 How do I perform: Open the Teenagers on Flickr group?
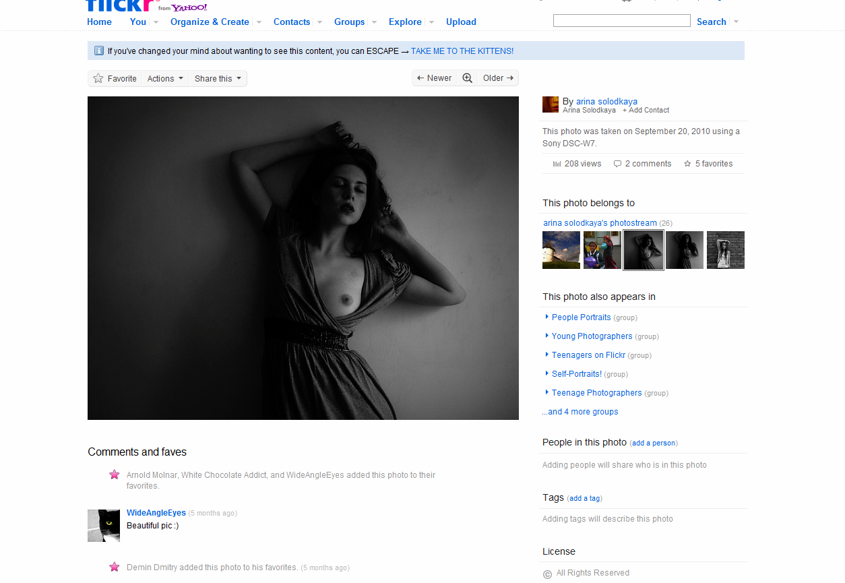[x=589, y=355]
